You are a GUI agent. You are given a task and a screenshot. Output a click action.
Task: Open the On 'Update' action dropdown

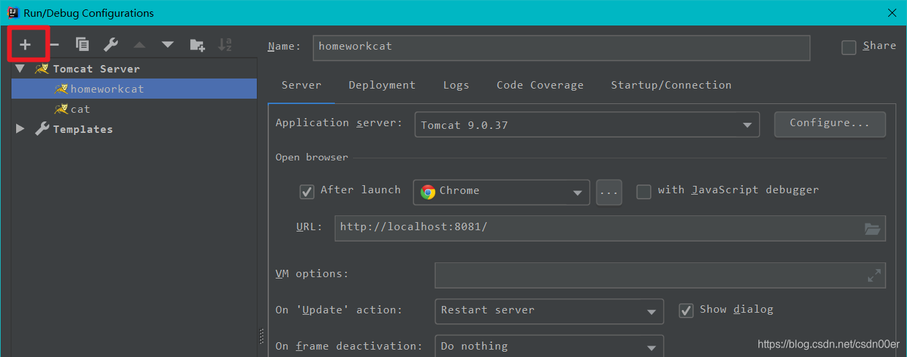(x=549, y=311)
